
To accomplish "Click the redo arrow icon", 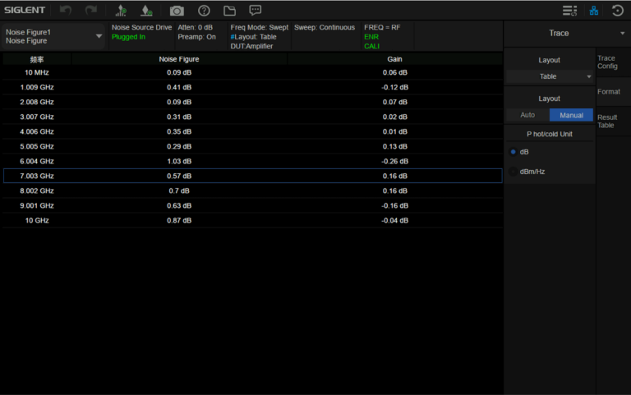I will click(90, 11).
